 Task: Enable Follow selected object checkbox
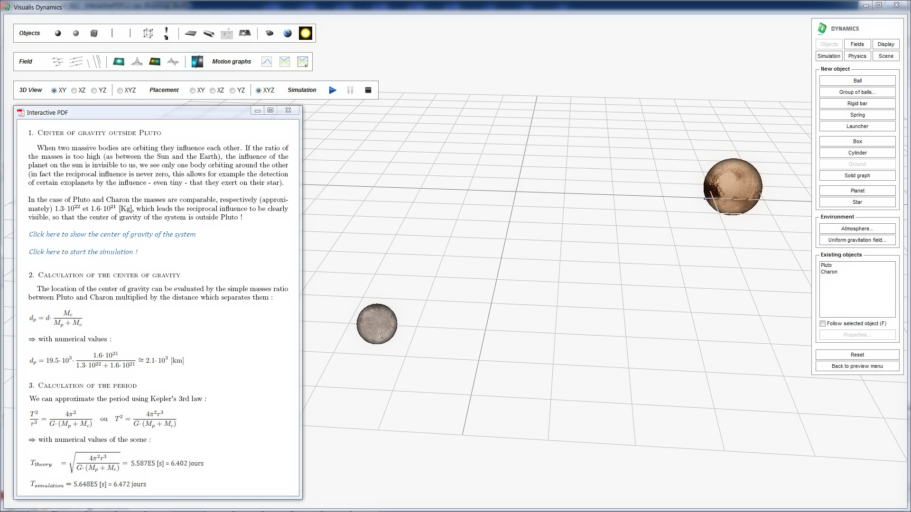(x=823, y=324)
